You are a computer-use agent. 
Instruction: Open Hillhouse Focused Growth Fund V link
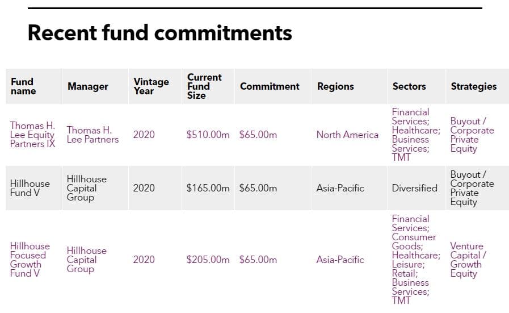[x=30, y=260]
